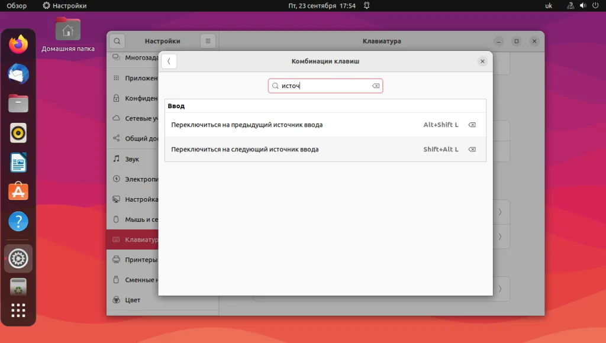Open the settings search magnifier button
Image resolution: width=606 pixels, height=343 pixels.
pos(117,41)
